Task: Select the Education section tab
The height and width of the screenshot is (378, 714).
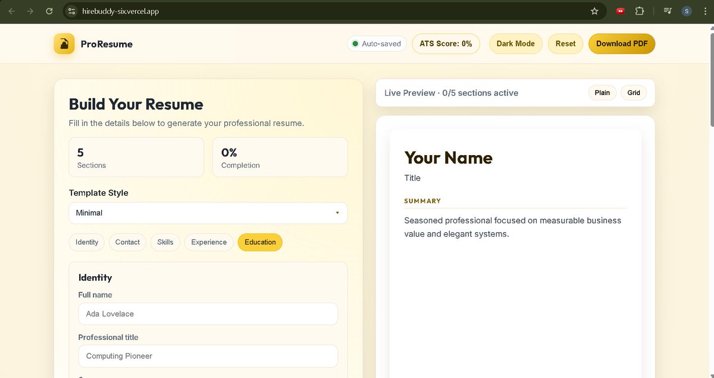Action: (x=260, y=242)
